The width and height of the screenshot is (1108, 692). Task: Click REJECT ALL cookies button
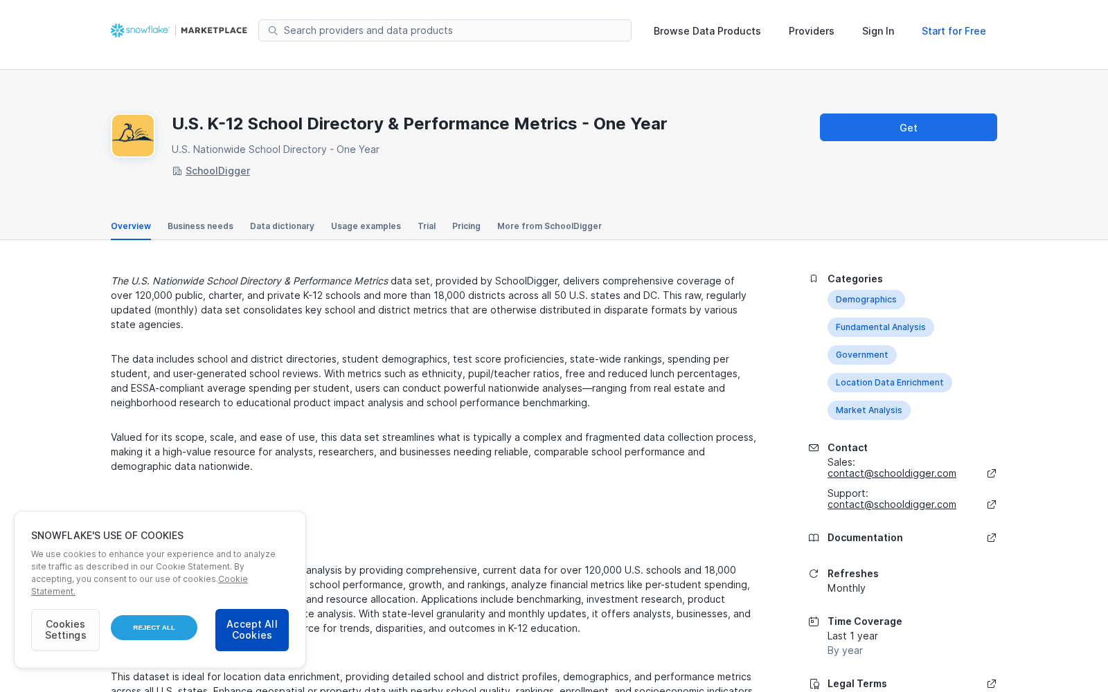click(x=154, y=628)
